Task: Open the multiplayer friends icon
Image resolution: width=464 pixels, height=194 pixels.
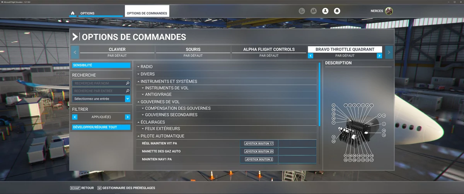Action: [x=314, y=11]
